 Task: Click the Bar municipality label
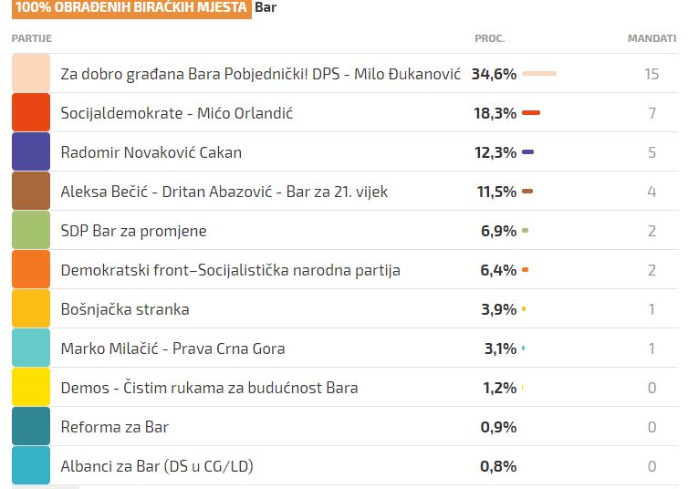[266, 7]
